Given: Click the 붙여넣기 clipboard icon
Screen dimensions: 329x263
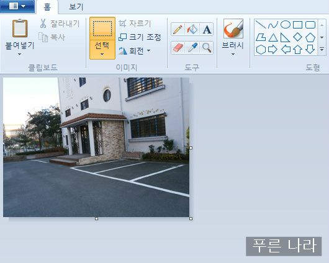Looking at the screenshot, I should pos(20,29).
